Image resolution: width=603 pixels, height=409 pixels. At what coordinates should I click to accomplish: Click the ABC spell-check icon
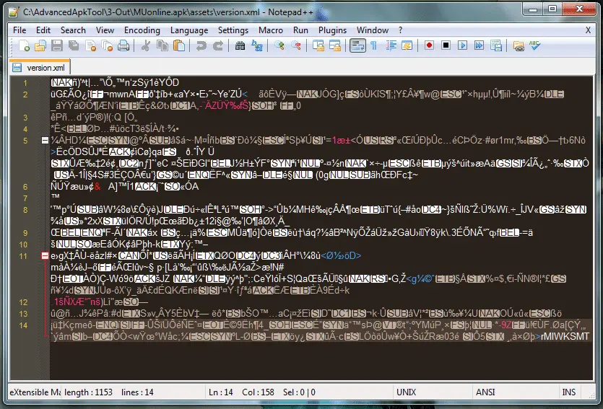coord(534,45)
